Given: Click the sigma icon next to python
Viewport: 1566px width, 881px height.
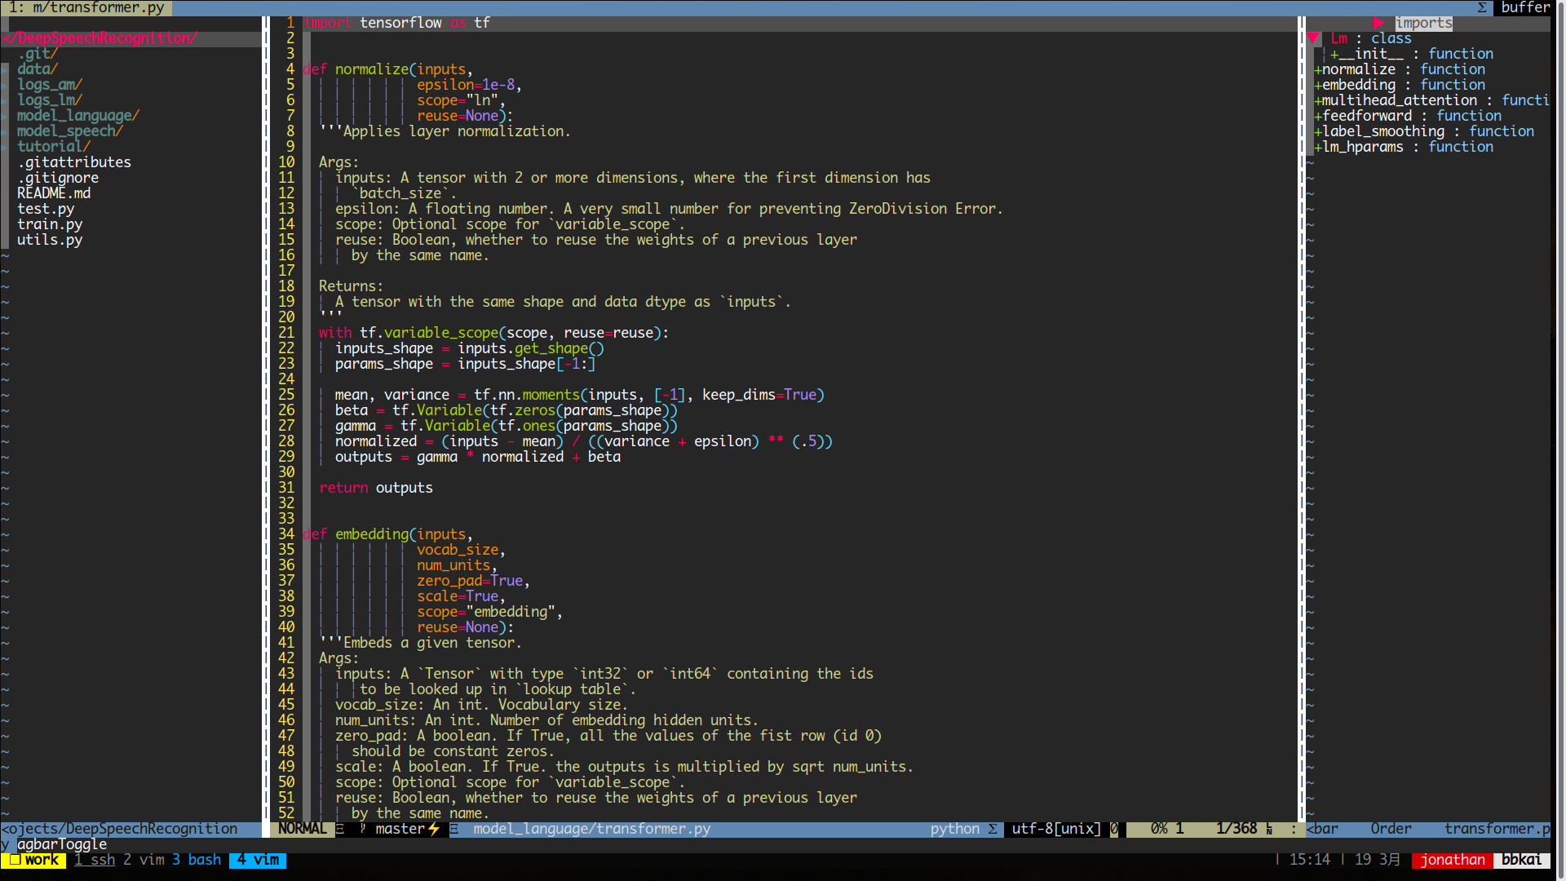Looking at the screenshot, I should (993, 829).
